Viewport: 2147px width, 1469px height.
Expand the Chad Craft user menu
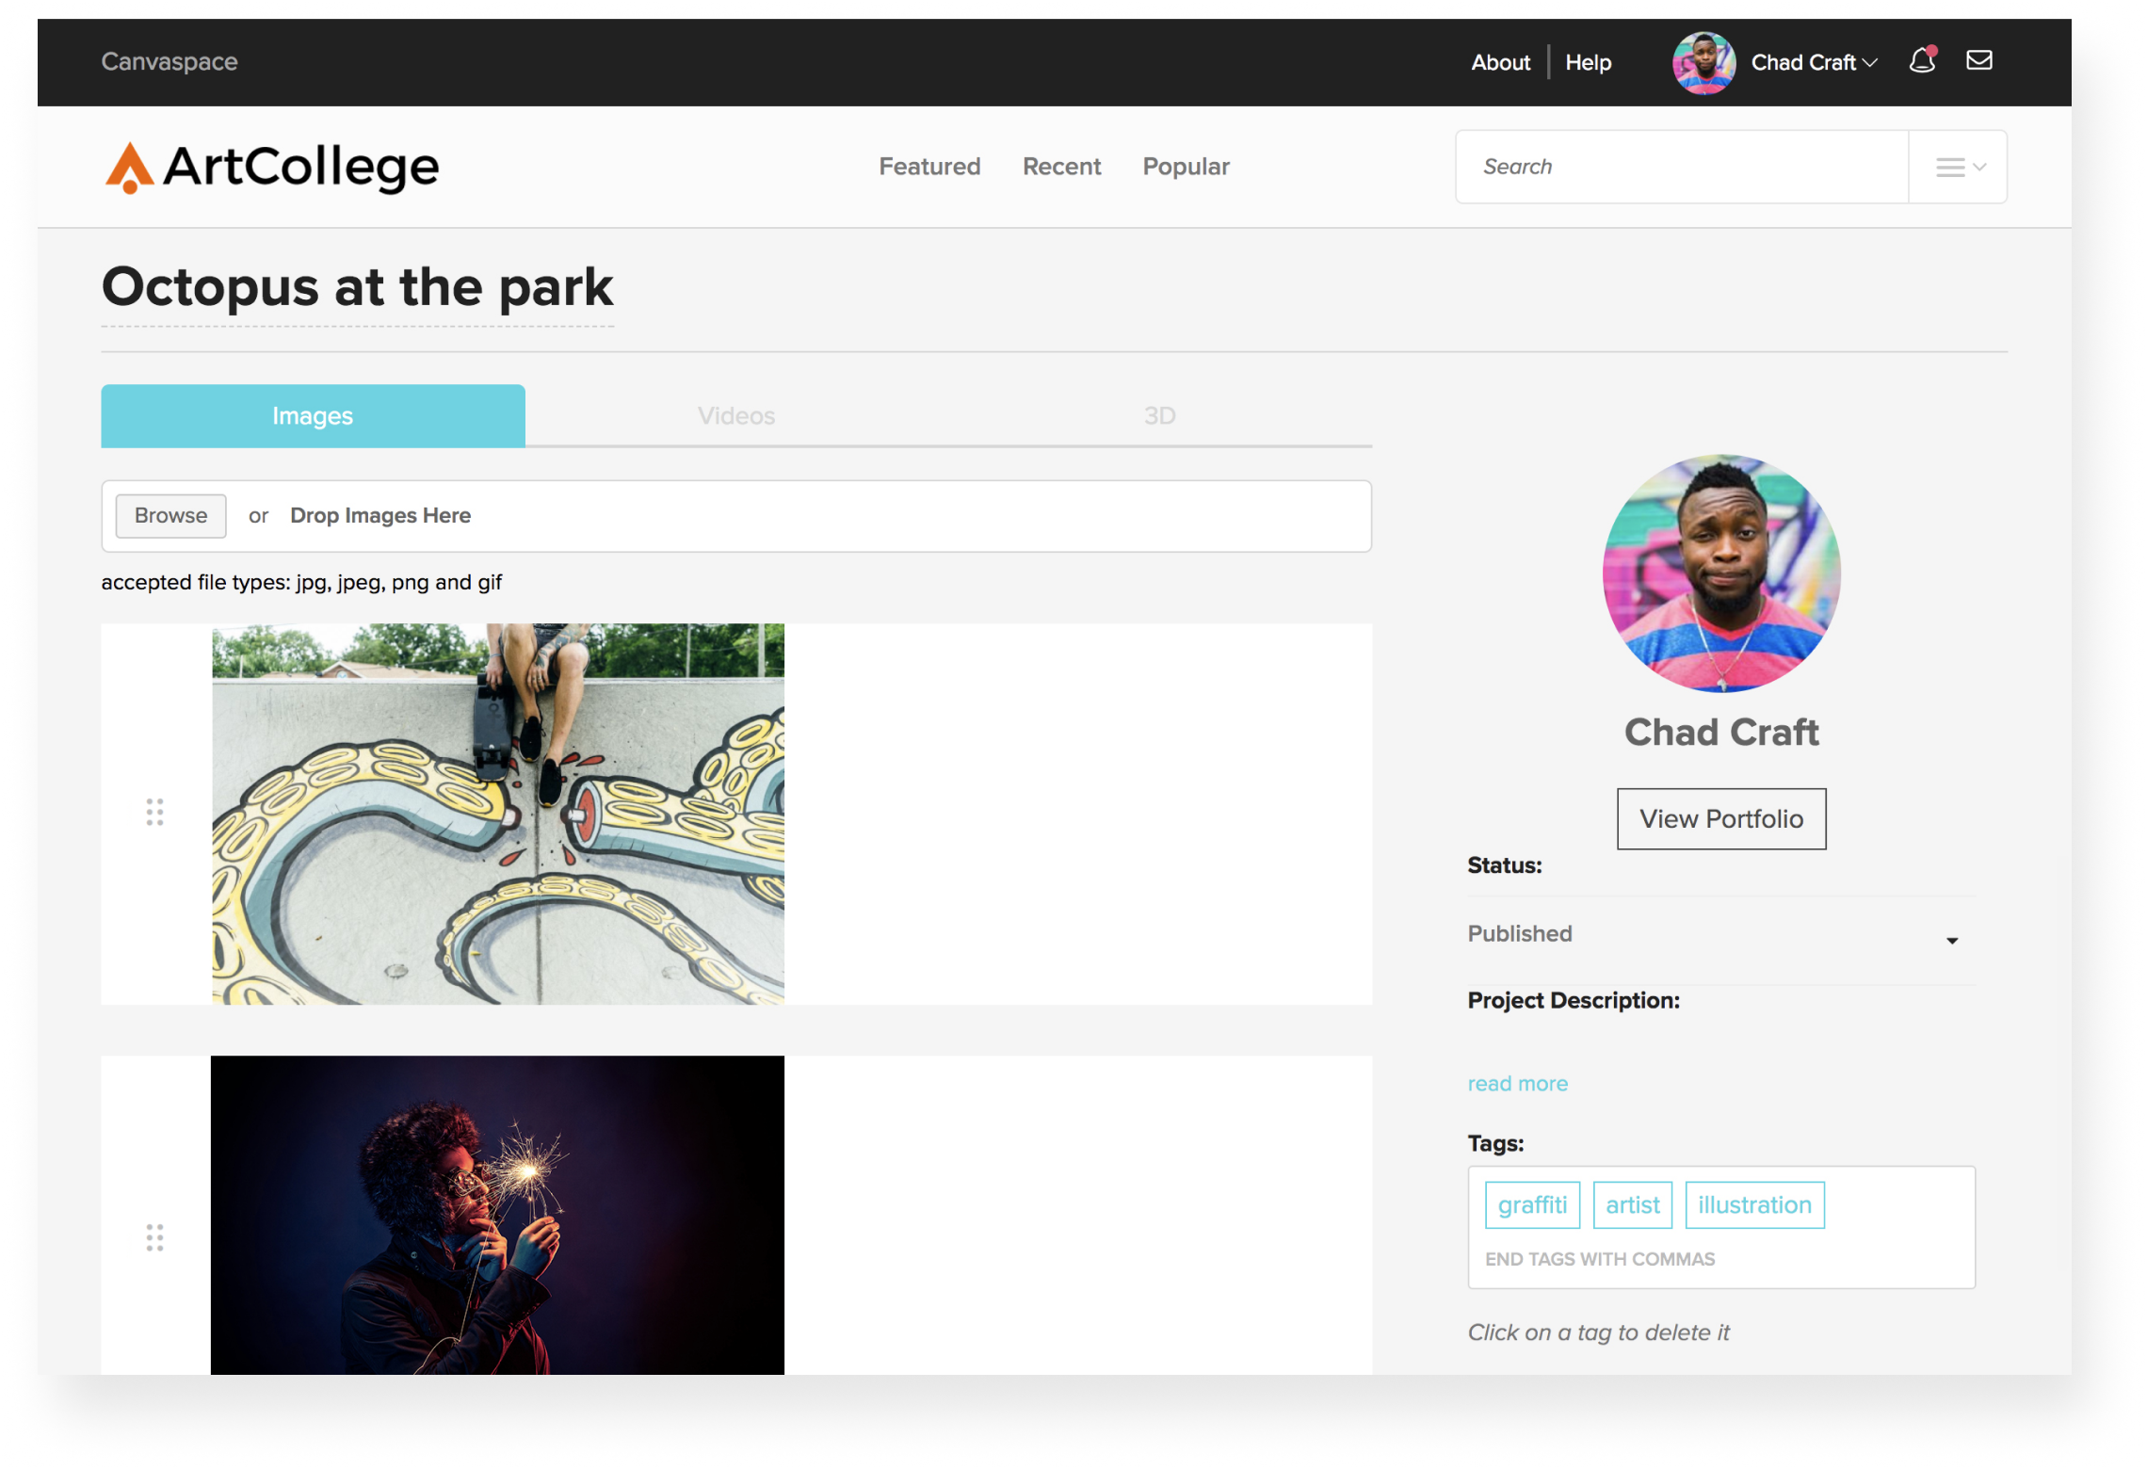pyautogui.click(x=1815, y=62)
